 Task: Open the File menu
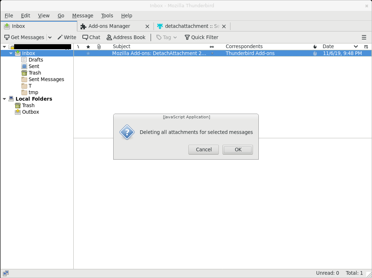(9, 16)
